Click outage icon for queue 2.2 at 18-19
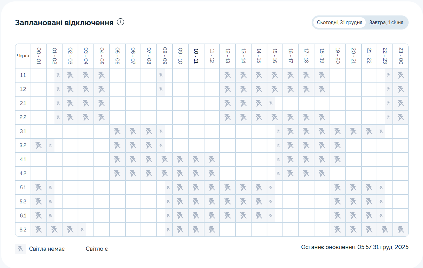The height and width of the screenshot is (268, 423). [x=322, y=117]
